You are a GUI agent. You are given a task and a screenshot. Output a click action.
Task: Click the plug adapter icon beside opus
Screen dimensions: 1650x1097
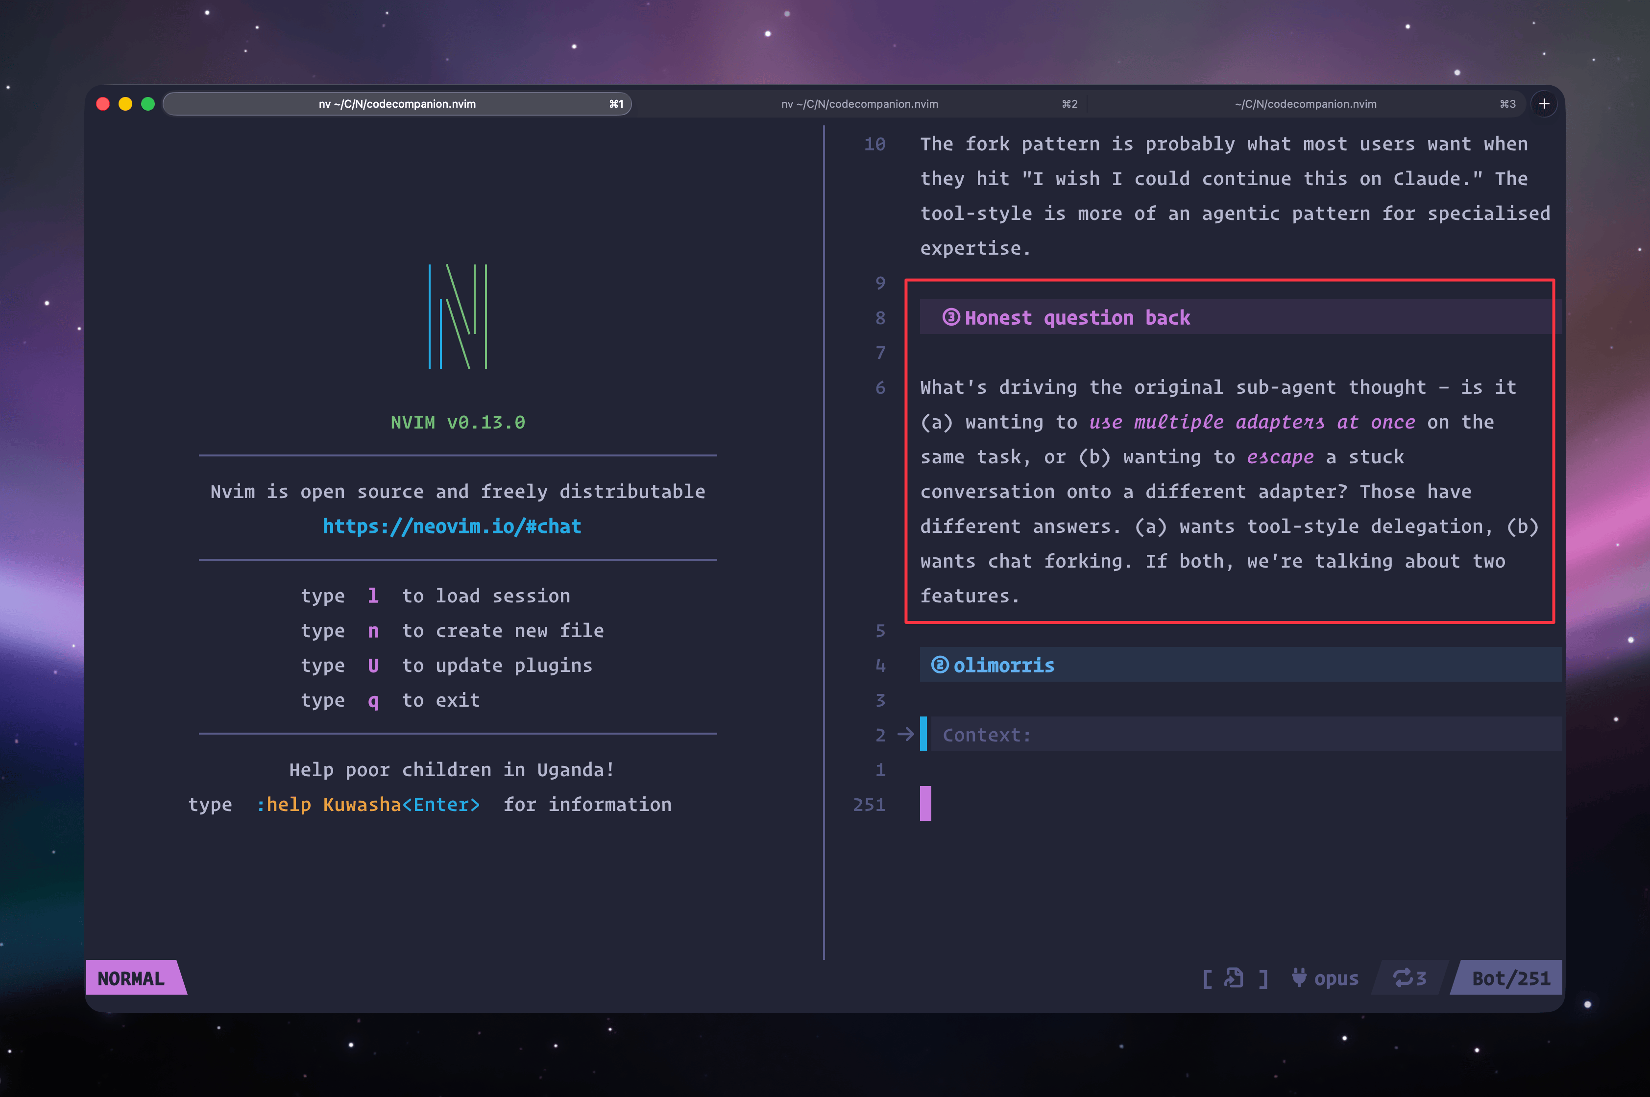[x=1299, y=978]
